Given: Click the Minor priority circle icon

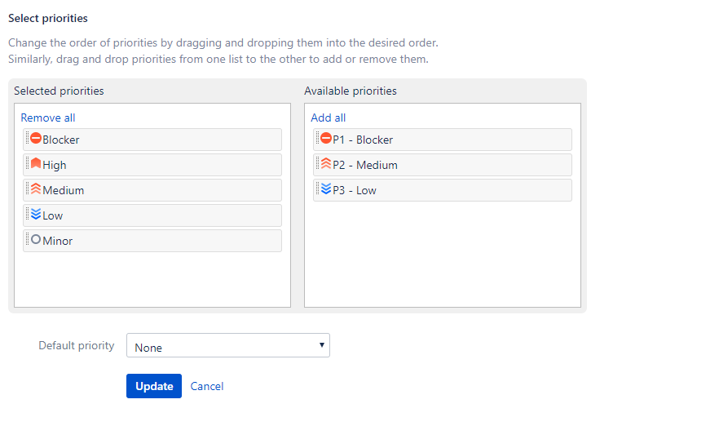Looking at the screenshot, I should coord(36,240).
